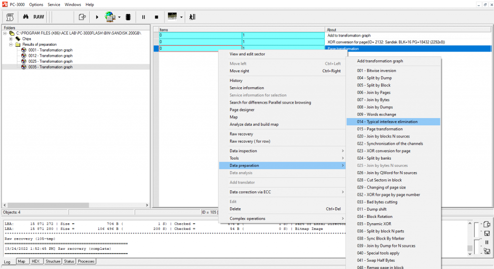Viewport: 494px width, 269px height.
Task: Collapse the Results of preparation folder
Action: tap(11, 44)
